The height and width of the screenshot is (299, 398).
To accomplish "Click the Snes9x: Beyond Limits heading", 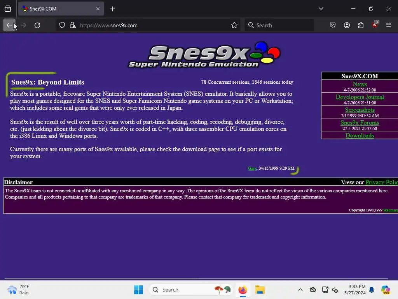I will 48,82.
